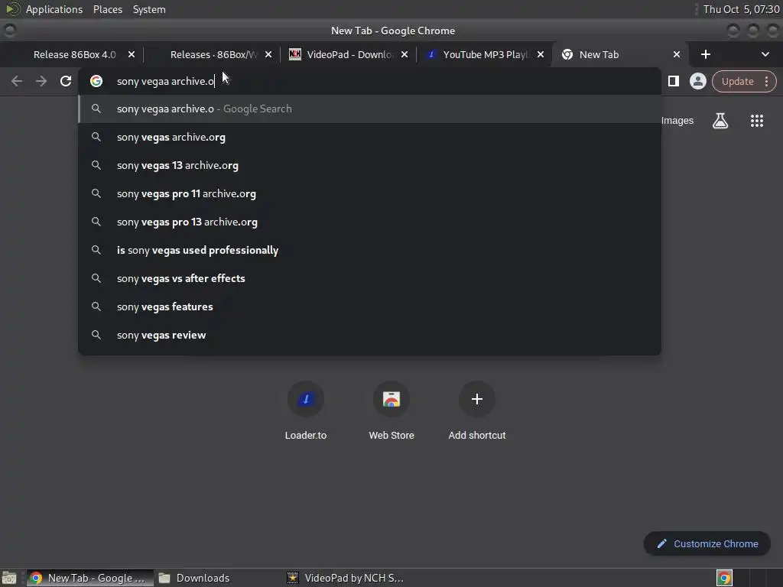This screenshot has width=783, height=587.
Task: Switch to VideoPad by NCH taskbar window
Action: click(346, 578)
